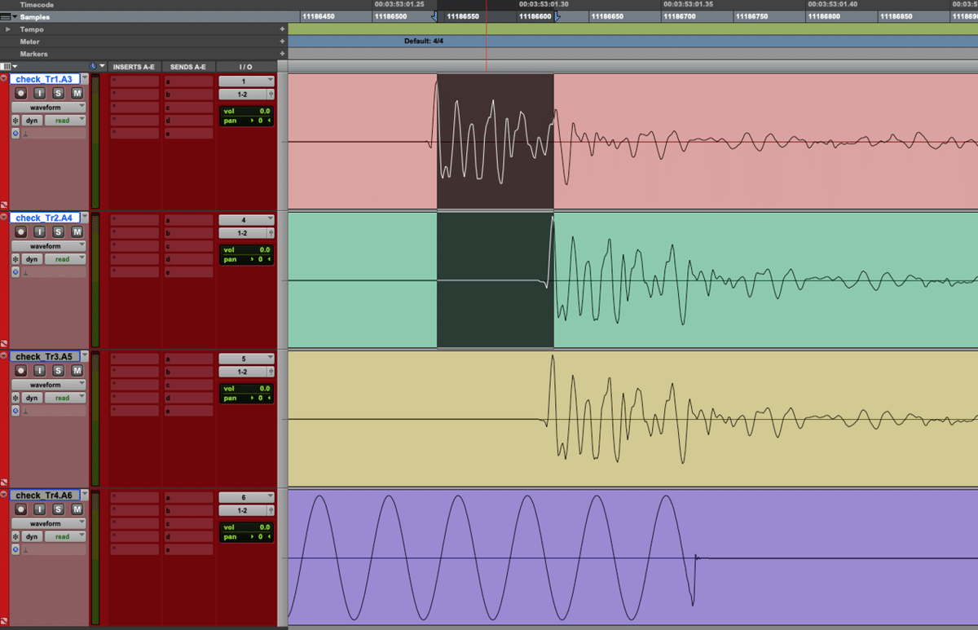Select the Timecode ruler label
This screenshot has height=630, width=978.
tap(37, 5)
